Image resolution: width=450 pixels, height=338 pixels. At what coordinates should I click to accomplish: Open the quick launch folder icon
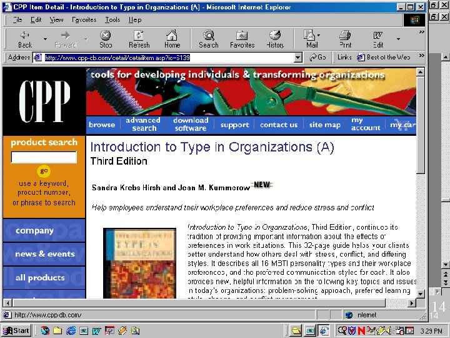(x=57, y=331)
